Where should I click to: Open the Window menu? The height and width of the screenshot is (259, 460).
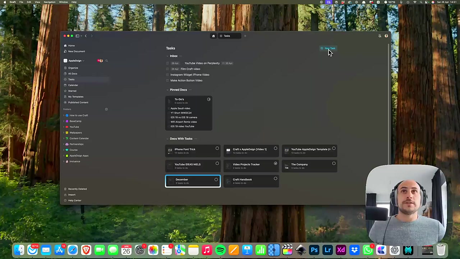click(x=63, y=2)
